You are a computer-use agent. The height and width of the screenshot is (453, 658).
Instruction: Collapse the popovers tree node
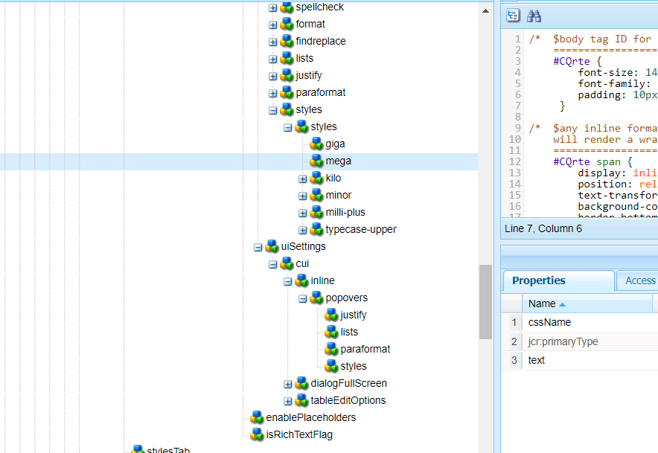coord(303,298)
